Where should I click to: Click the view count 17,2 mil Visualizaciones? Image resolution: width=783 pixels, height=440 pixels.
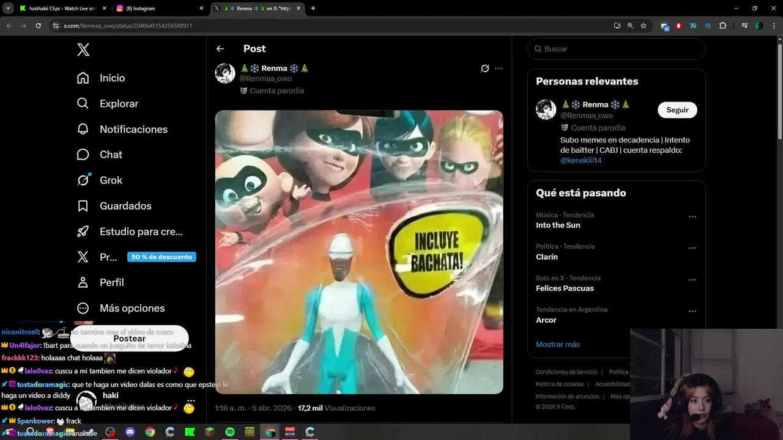[336, 408]
